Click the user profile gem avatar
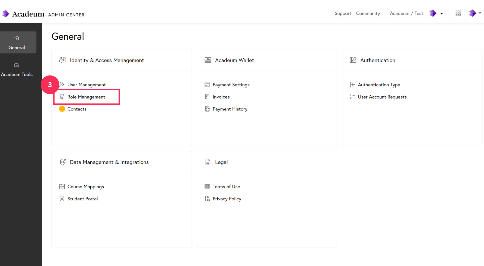 (472, 13)
